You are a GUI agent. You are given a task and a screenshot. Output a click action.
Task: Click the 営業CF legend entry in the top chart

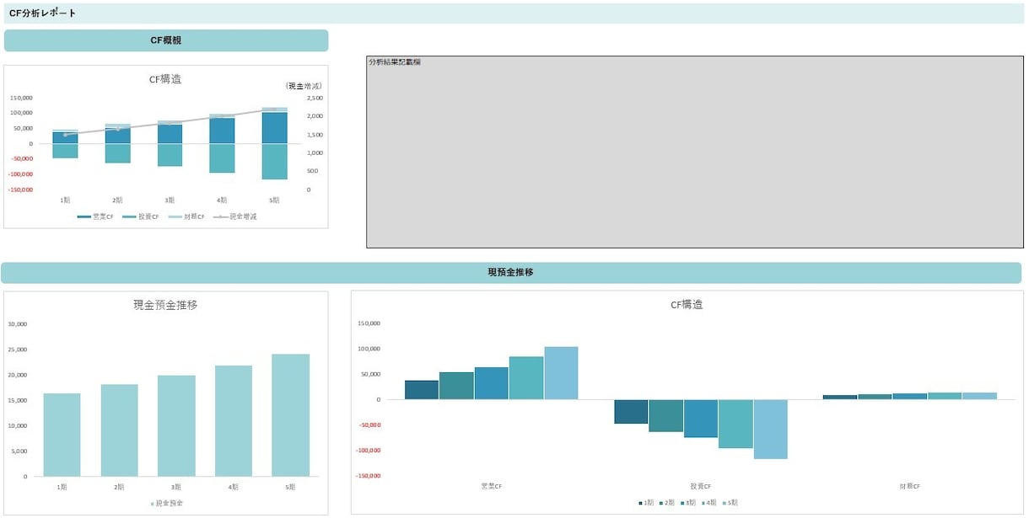coord(95,216)
